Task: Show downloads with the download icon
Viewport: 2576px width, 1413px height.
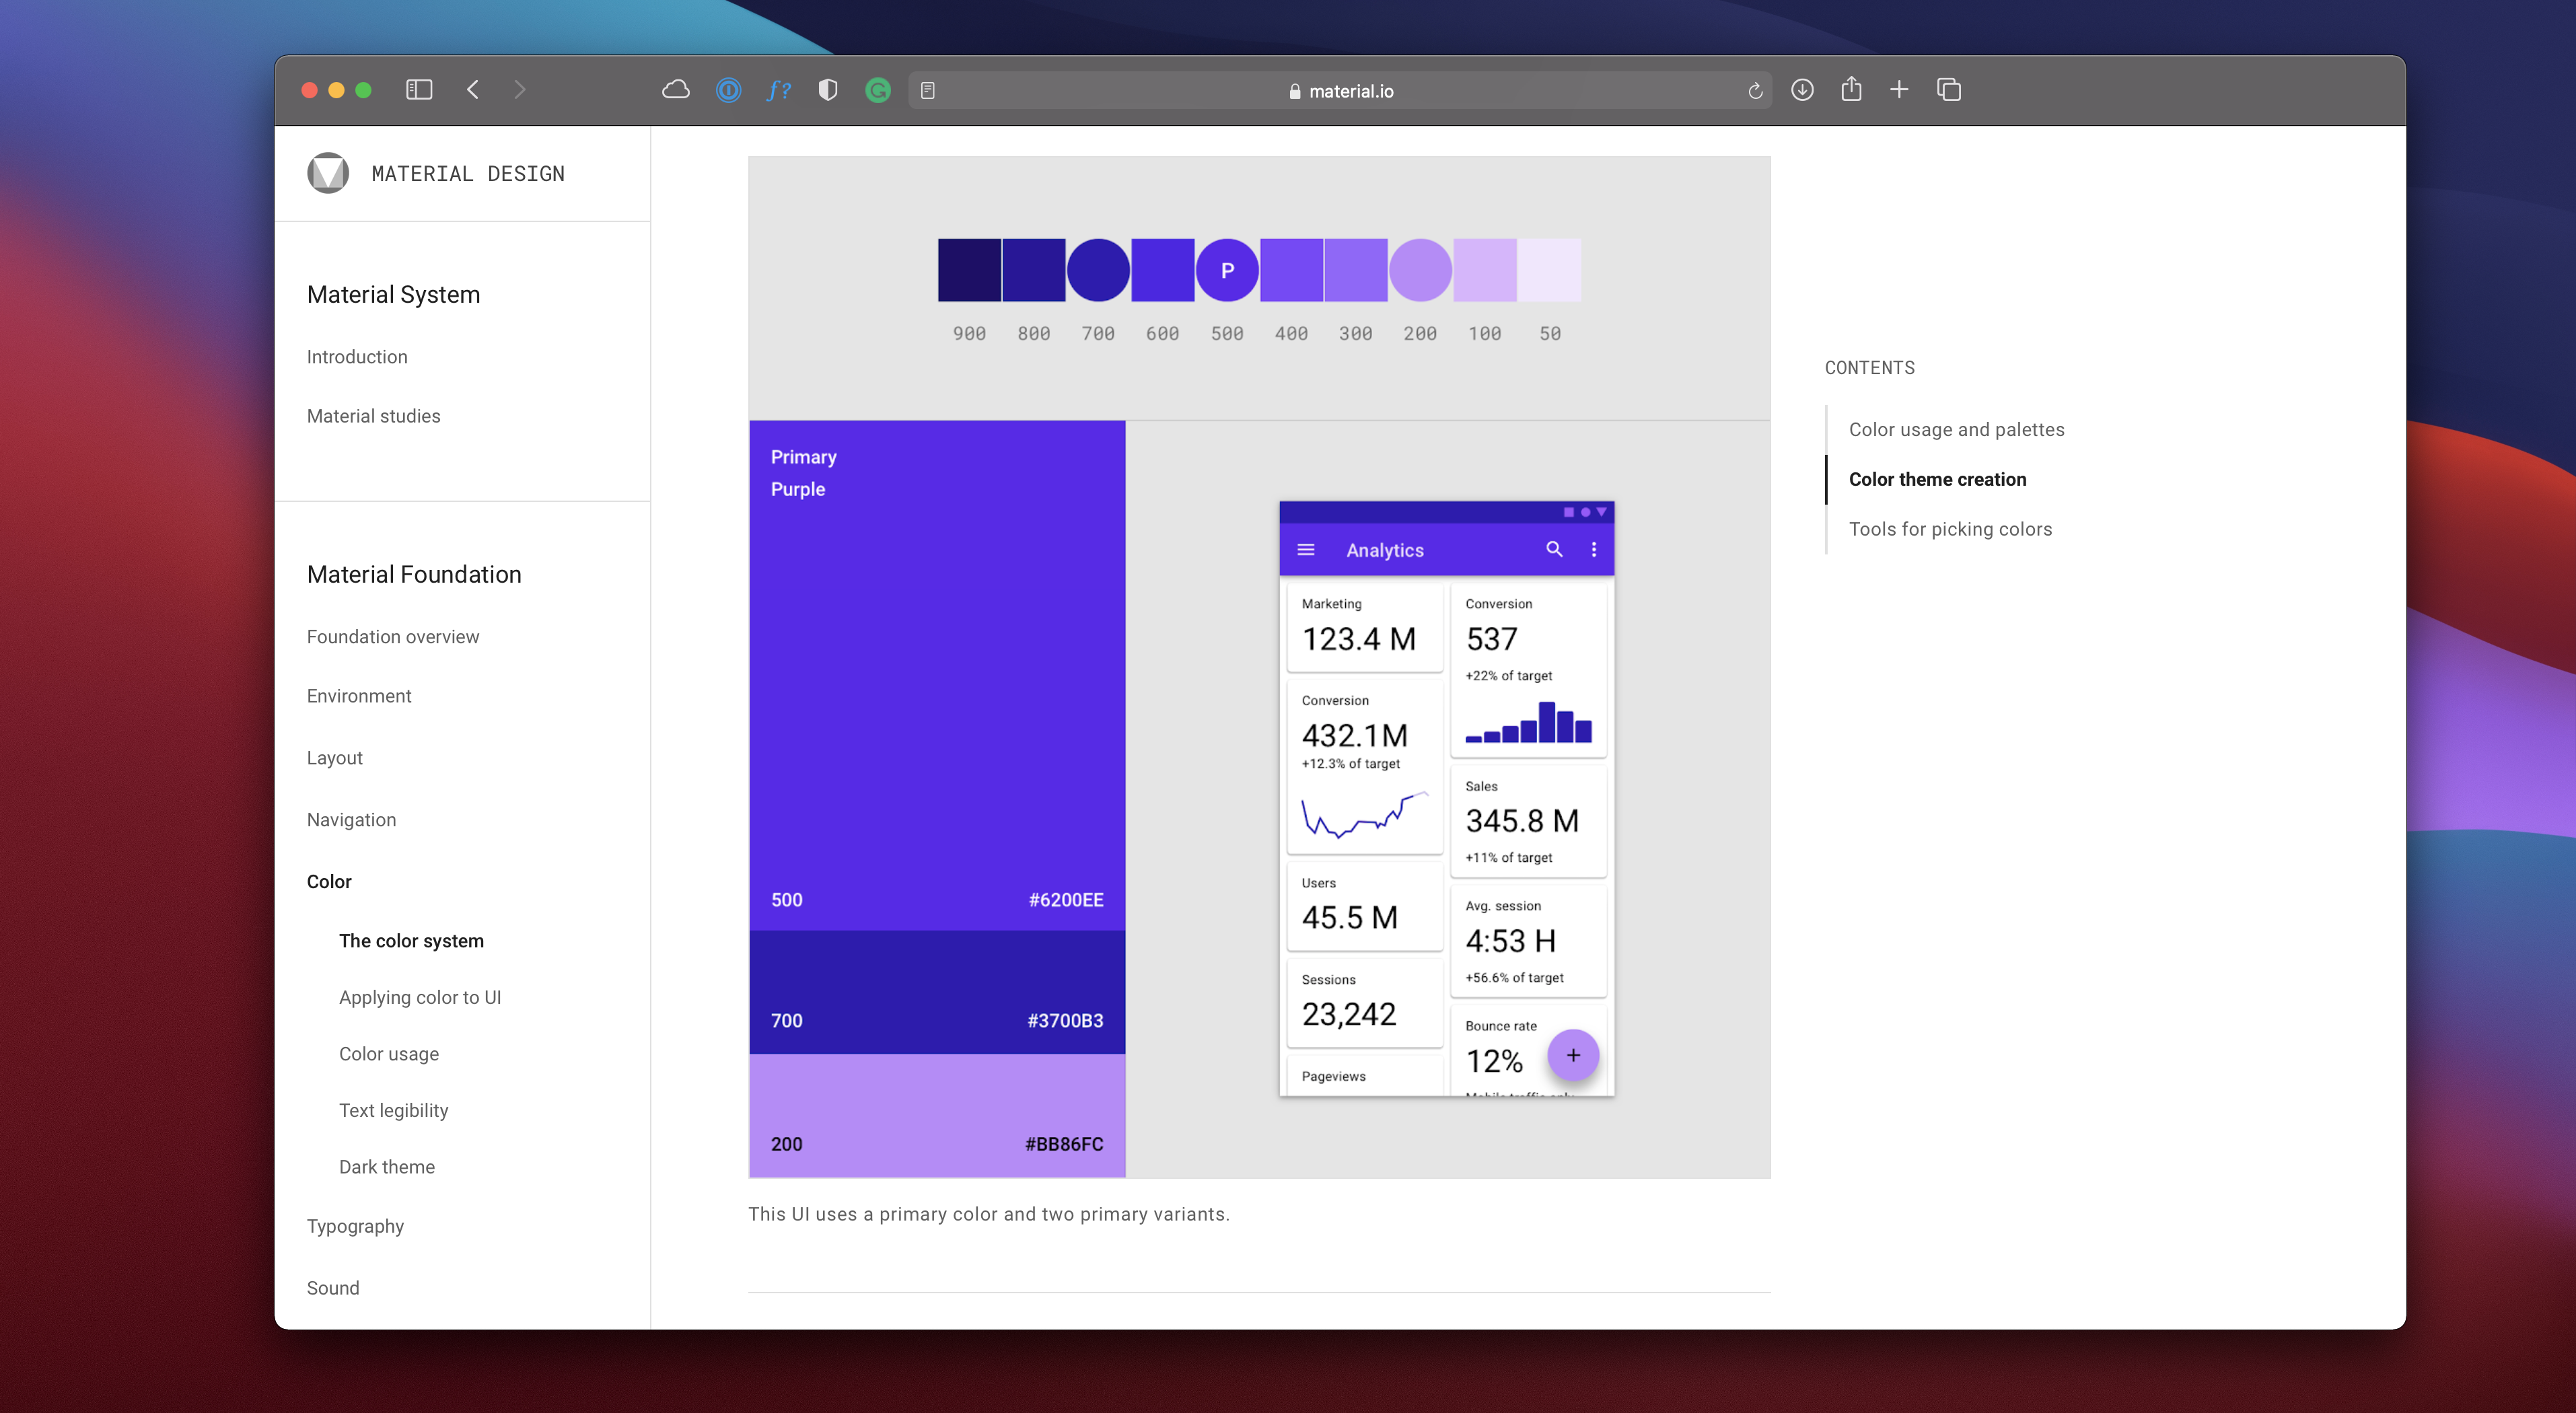Action: [1802, 90]
